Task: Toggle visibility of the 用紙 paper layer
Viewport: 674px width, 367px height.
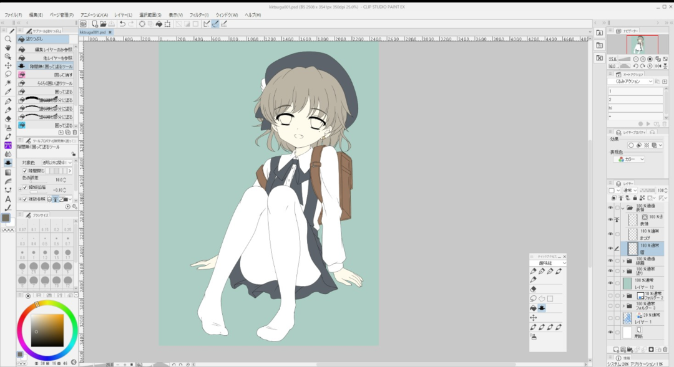Action: pos(610,333)
